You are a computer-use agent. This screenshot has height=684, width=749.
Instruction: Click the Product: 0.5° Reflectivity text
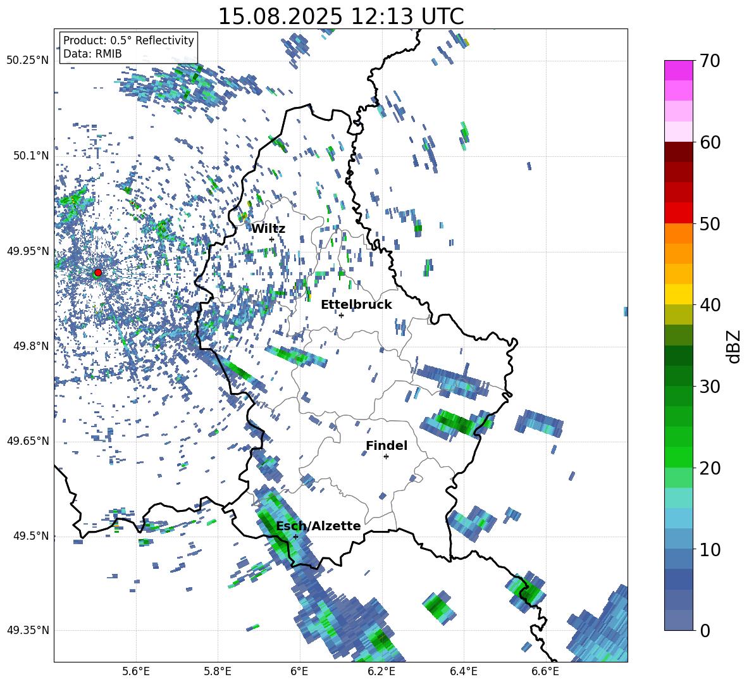coord(128,40)
